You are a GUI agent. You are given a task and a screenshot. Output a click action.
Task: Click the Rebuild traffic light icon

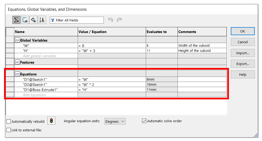pos(51,121)
